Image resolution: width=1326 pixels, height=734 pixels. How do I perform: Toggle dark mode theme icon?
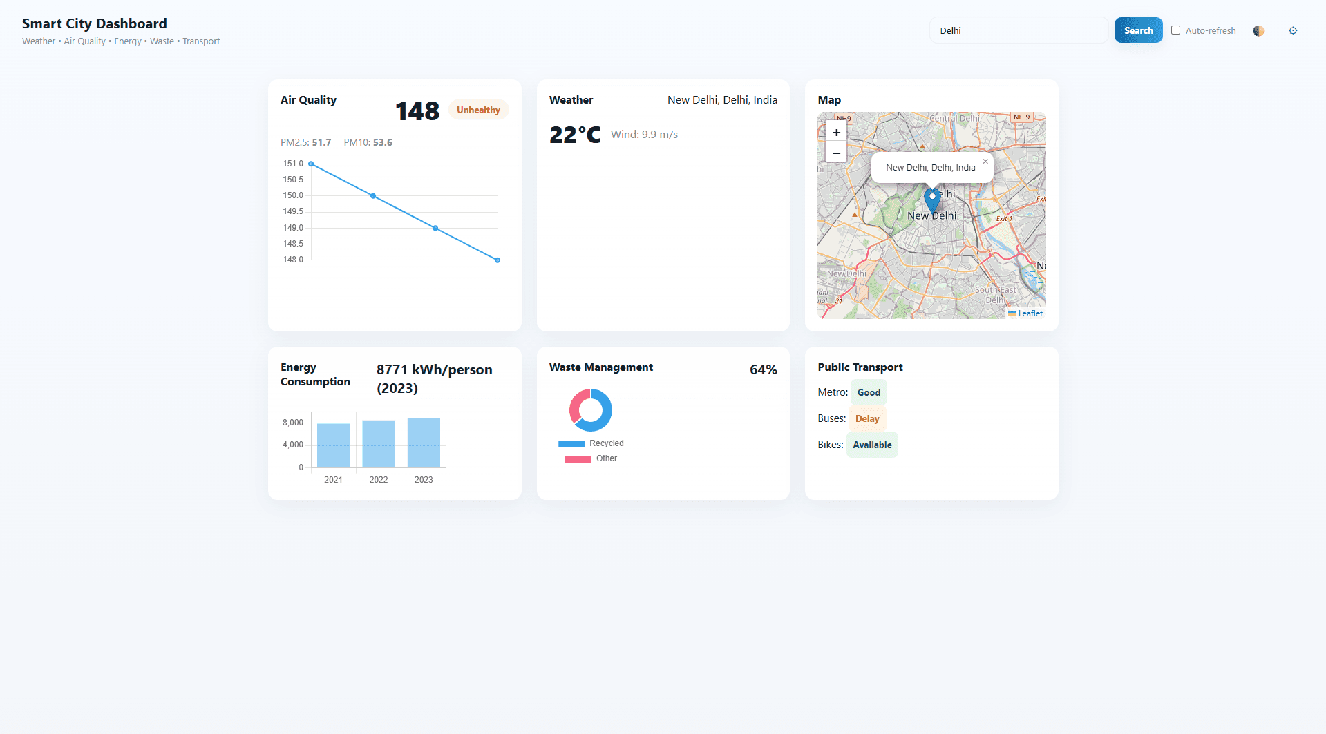tap(1258, 30)
